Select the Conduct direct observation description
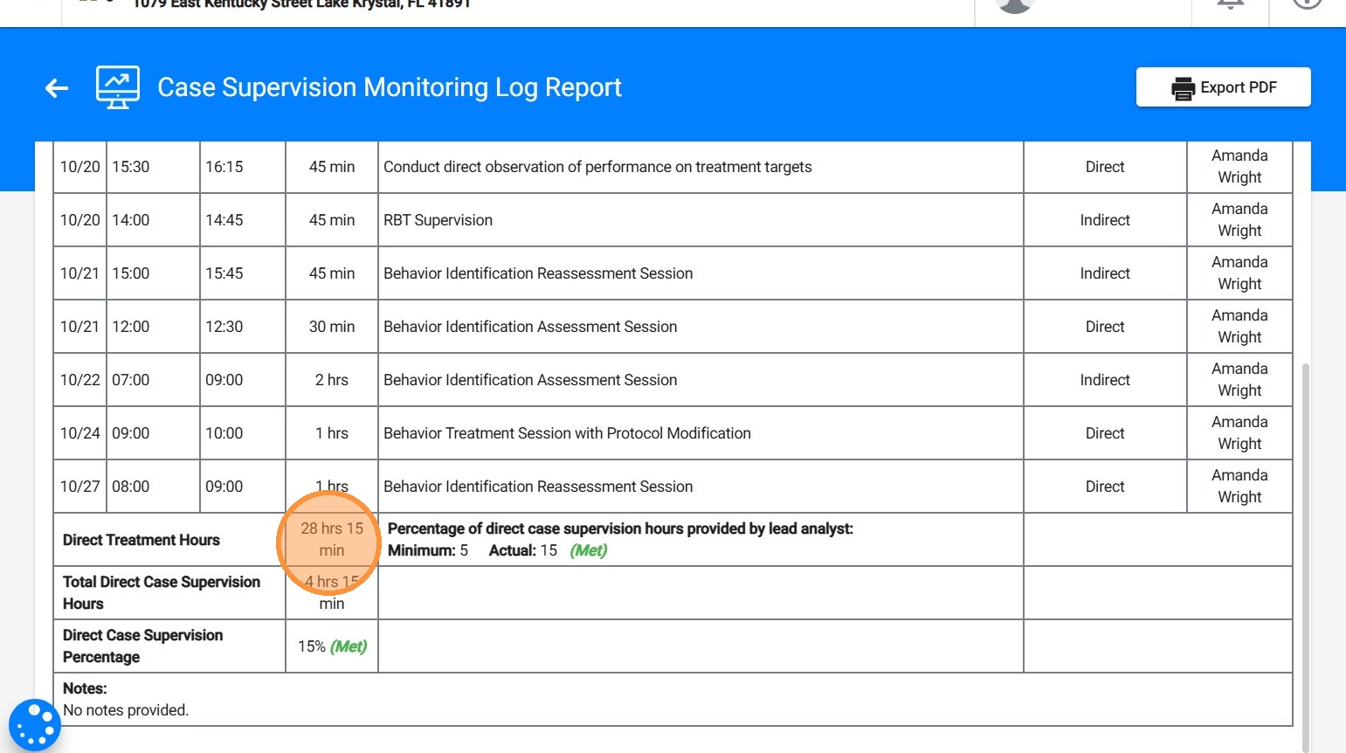This screenshot has width=1346, height=753. click(597, 167)
